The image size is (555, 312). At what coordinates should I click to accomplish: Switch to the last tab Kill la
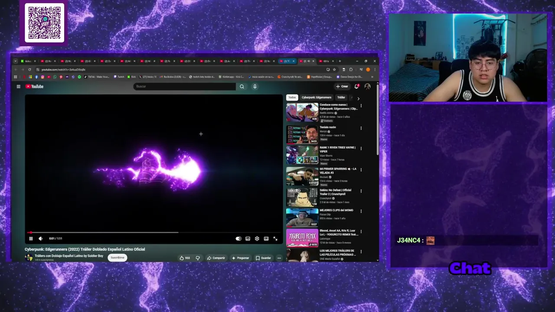coord(326,61)
